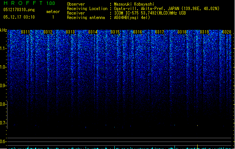Click the Receiving antenna field label

coord(86,18)
